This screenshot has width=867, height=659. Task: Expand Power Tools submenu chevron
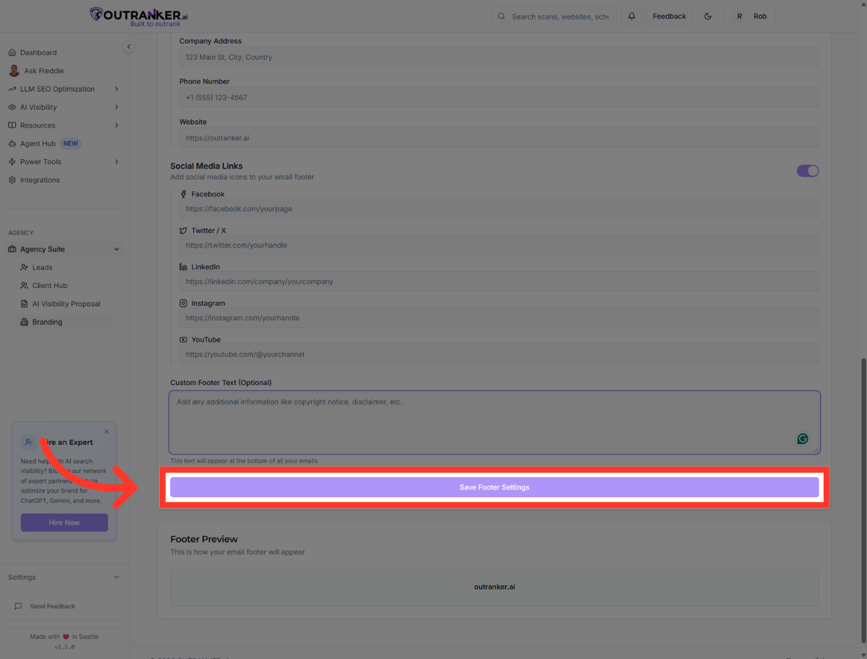(x=116, y=162)
